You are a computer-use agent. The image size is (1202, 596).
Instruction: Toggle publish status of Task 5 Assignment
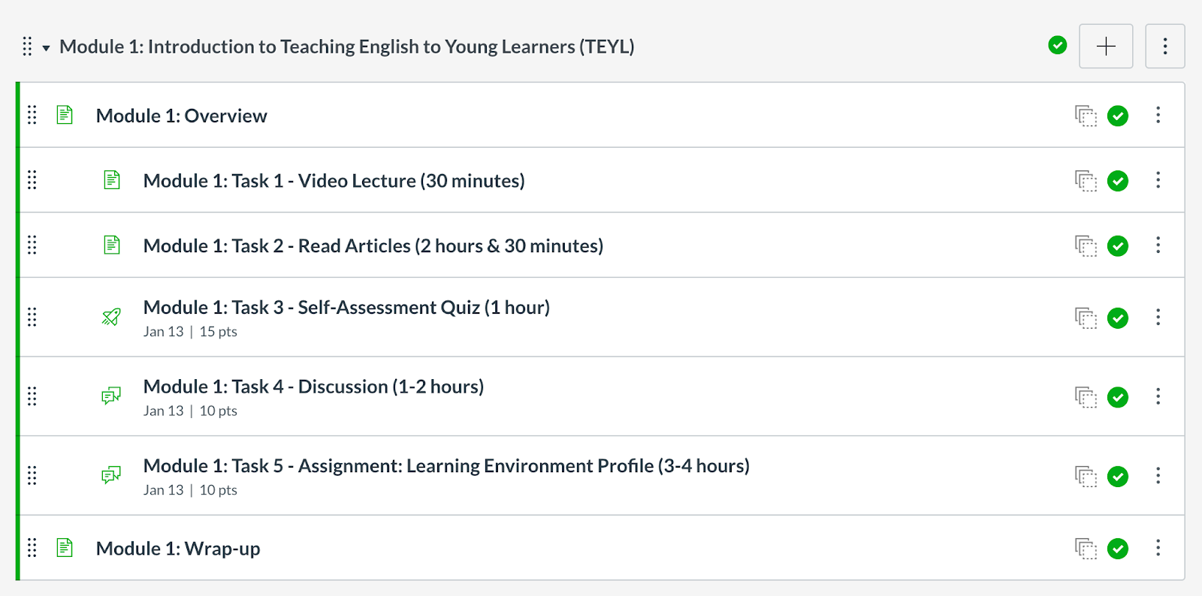click(x=1118, y=476)
